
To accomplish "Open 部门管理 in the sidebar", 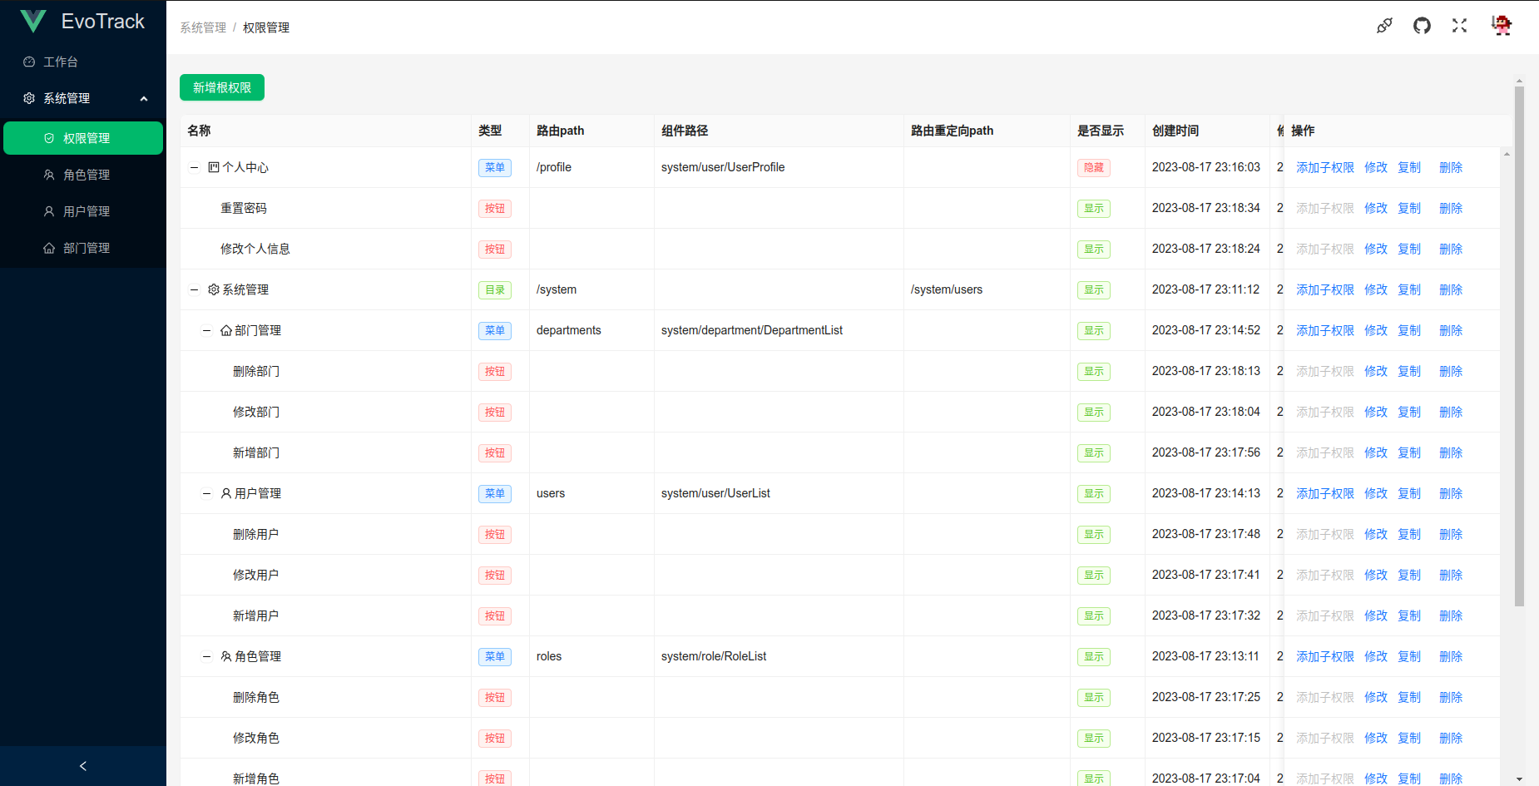I will (83, 248).
